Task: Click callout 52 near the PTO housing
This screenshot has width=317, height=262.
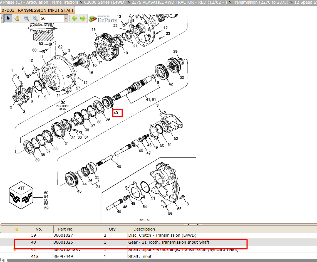Action: coord(176,138)
